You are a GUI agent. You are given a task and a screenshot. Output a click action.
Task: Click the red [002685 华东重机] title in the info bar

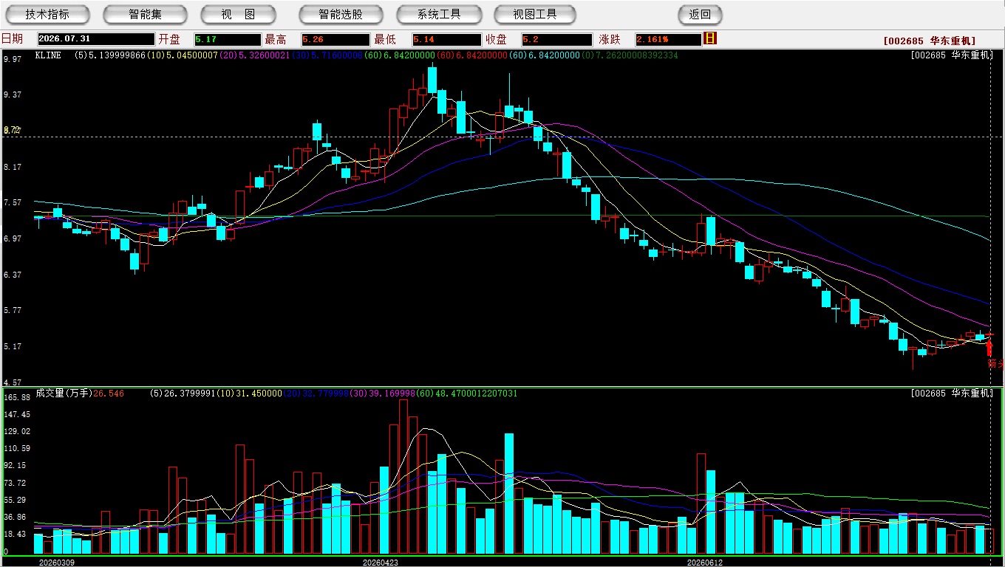(x=930, y=41)
